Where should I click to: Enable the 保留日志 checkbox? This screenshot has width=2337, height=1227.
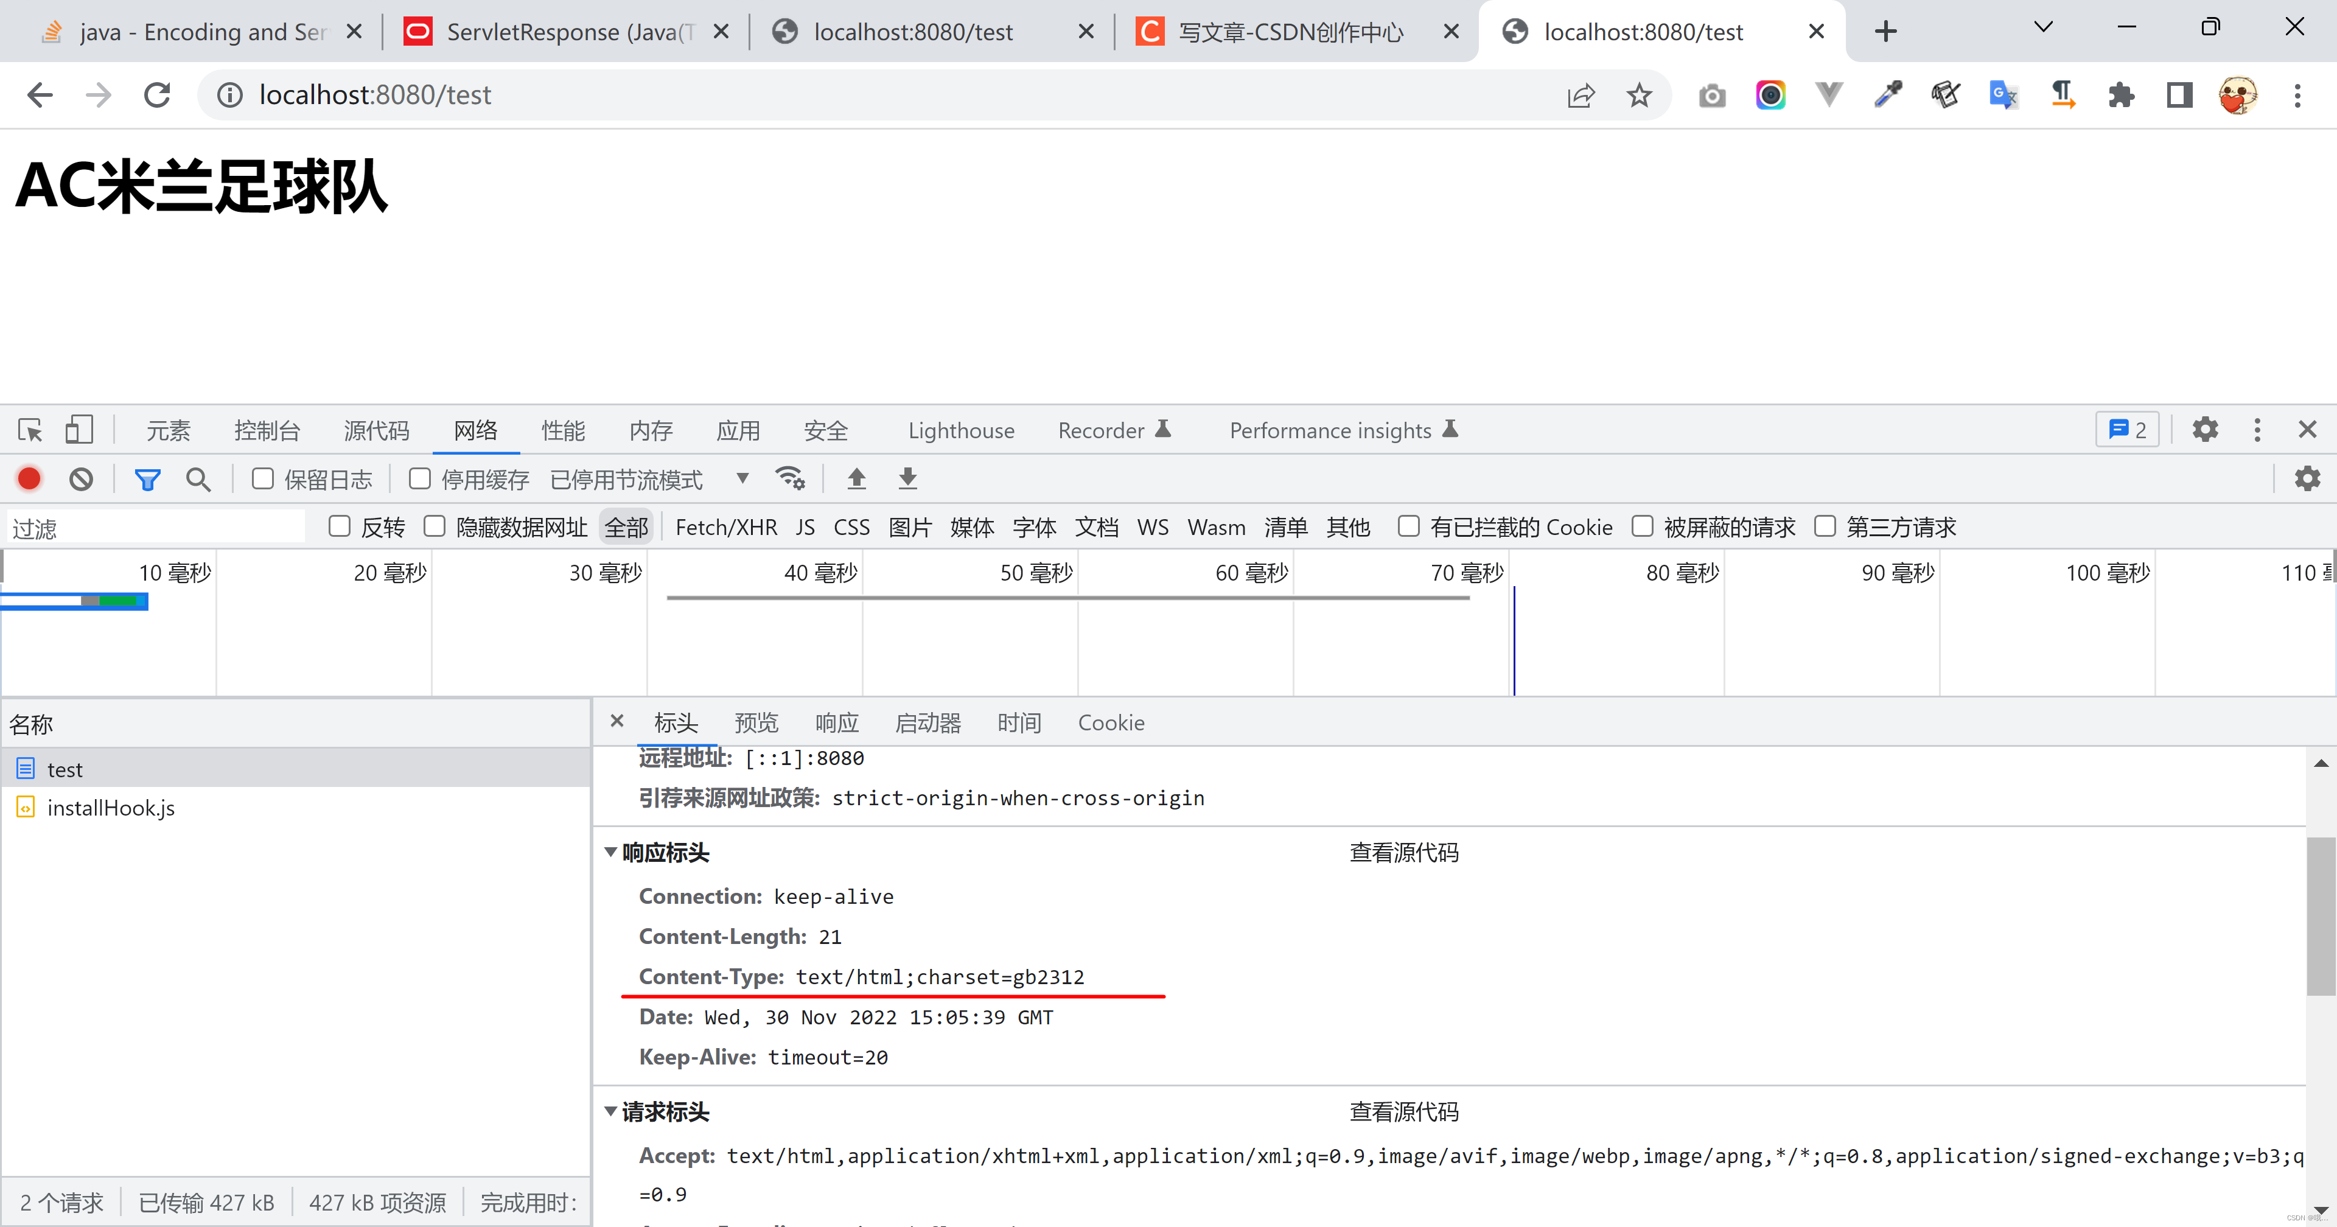pos(263,478)
